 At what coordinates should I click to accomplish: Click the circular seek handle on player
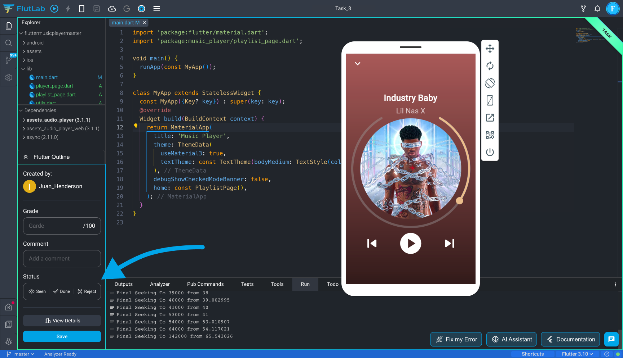[x=459, y=201]
